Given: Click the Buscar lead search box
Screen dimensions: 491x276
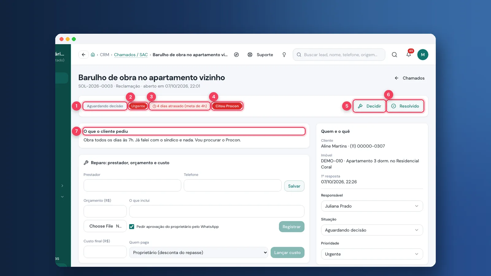Looking at the screenshot, I should pyautogui.click(x=339, y=55).
